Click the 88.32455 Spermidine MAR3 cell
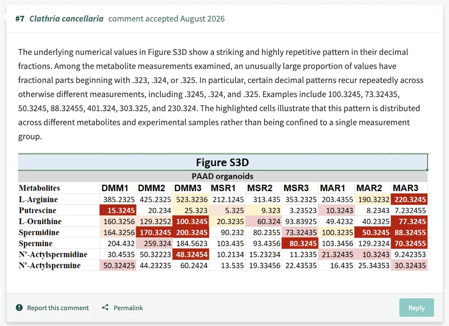Viewport: 449px width, 326px height. (x=409, y=232)
